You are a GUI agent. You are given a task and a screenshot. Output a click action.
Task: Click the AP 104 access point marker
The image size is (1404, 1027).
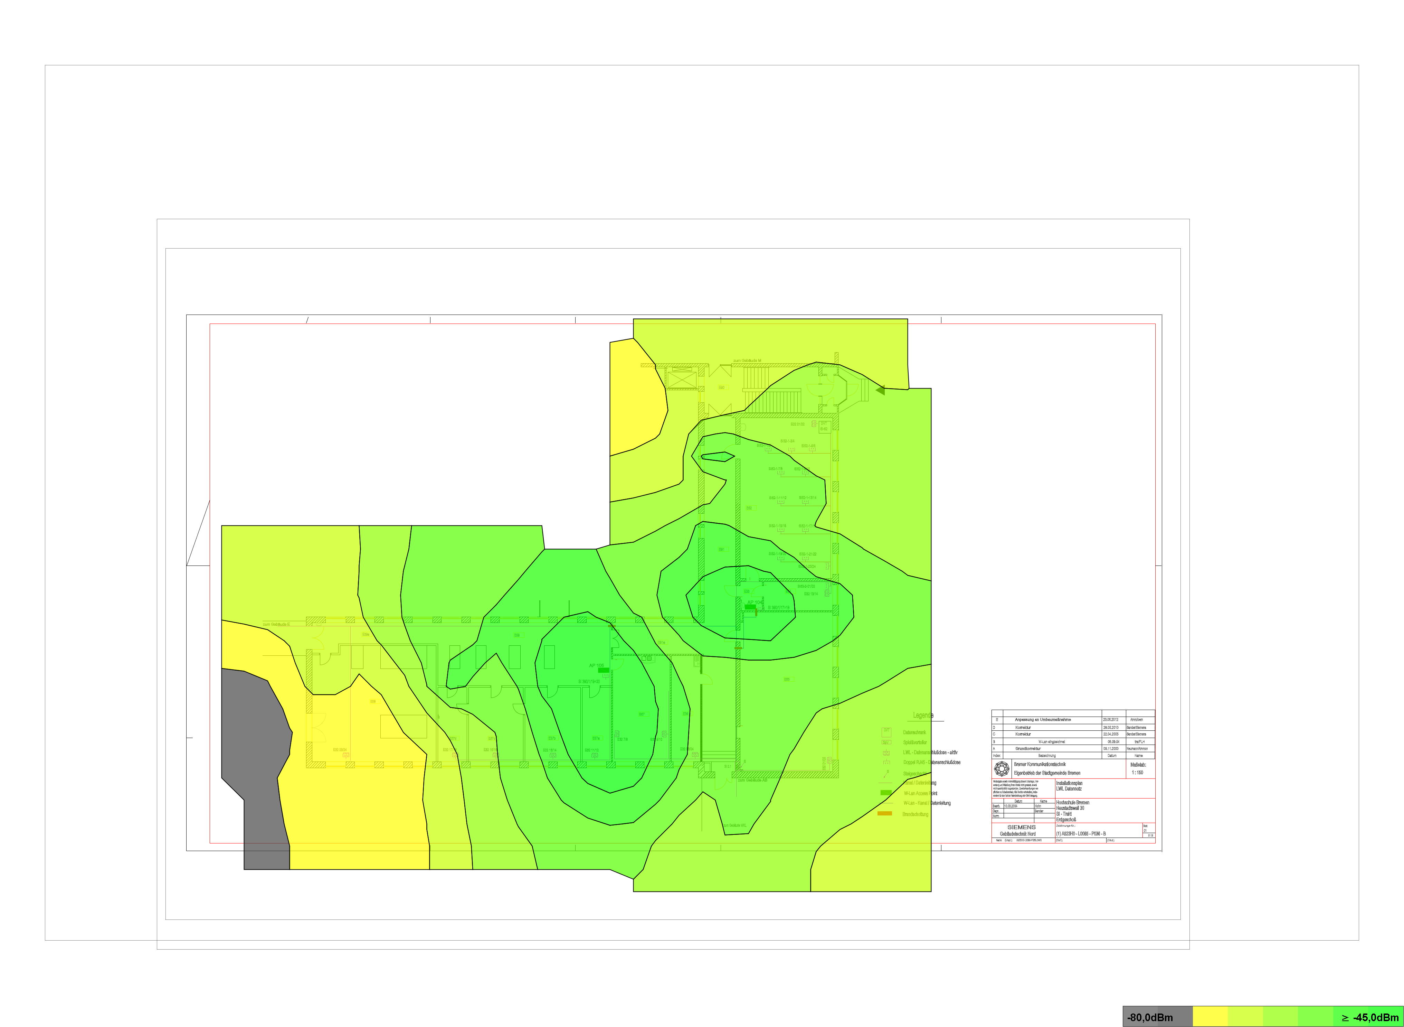[x=750, y=607]
